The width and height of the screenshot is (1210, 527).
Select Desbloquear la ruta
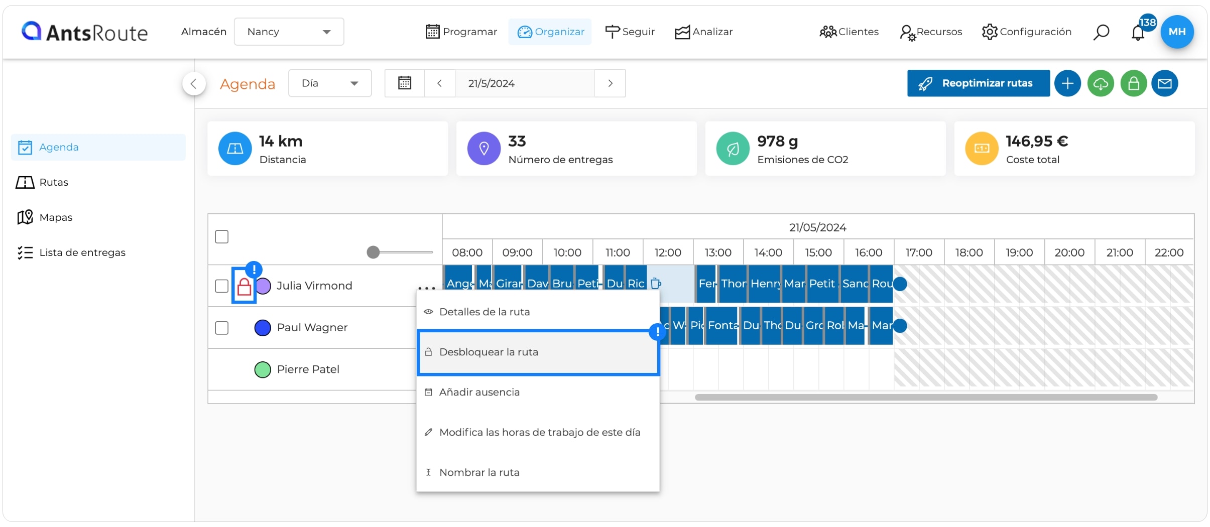click(x=538, y=352)
